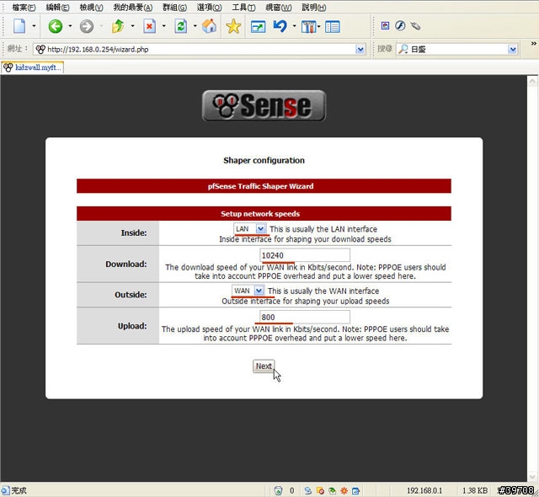
Task: Click the blue window status bar icon
Action: pyautogui.click(x=355, y=490)
